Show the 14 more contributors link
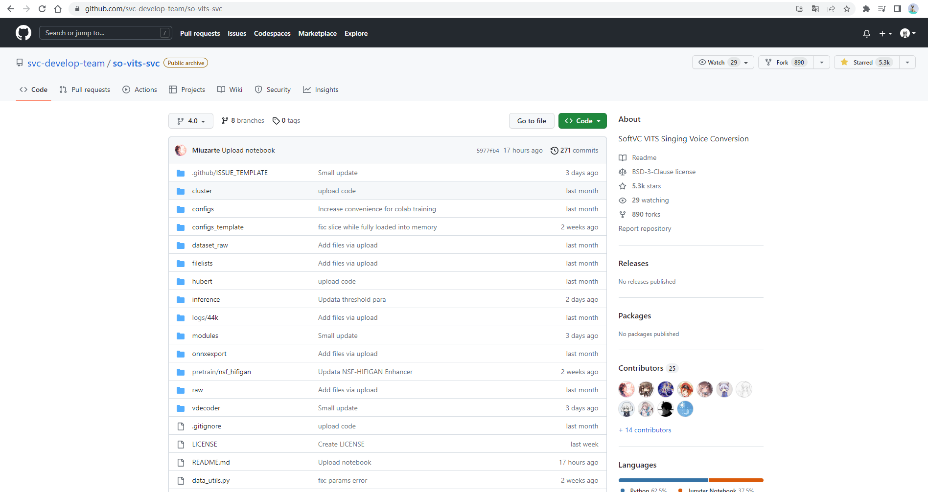928x492 pixels. click(645, 430)
